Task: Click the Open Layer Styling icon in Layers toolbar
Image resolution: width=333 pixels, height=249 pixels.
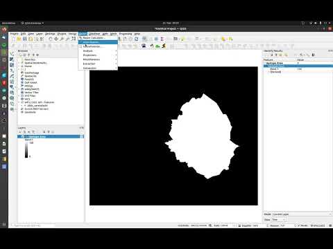Action: (x=20, y=132)
